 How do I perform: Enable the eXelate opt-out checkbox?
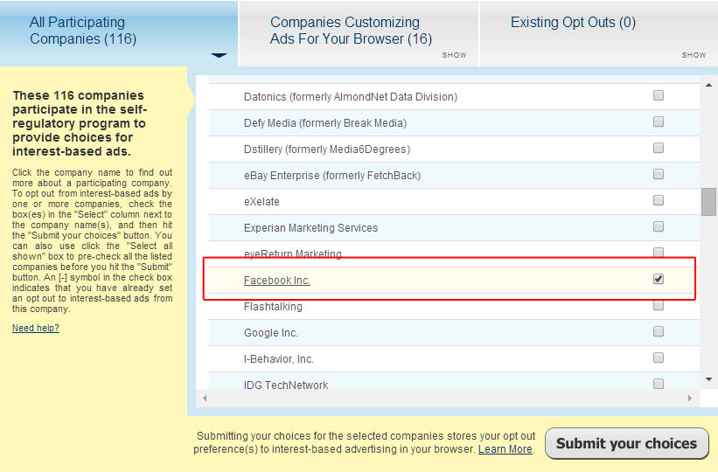658,200
